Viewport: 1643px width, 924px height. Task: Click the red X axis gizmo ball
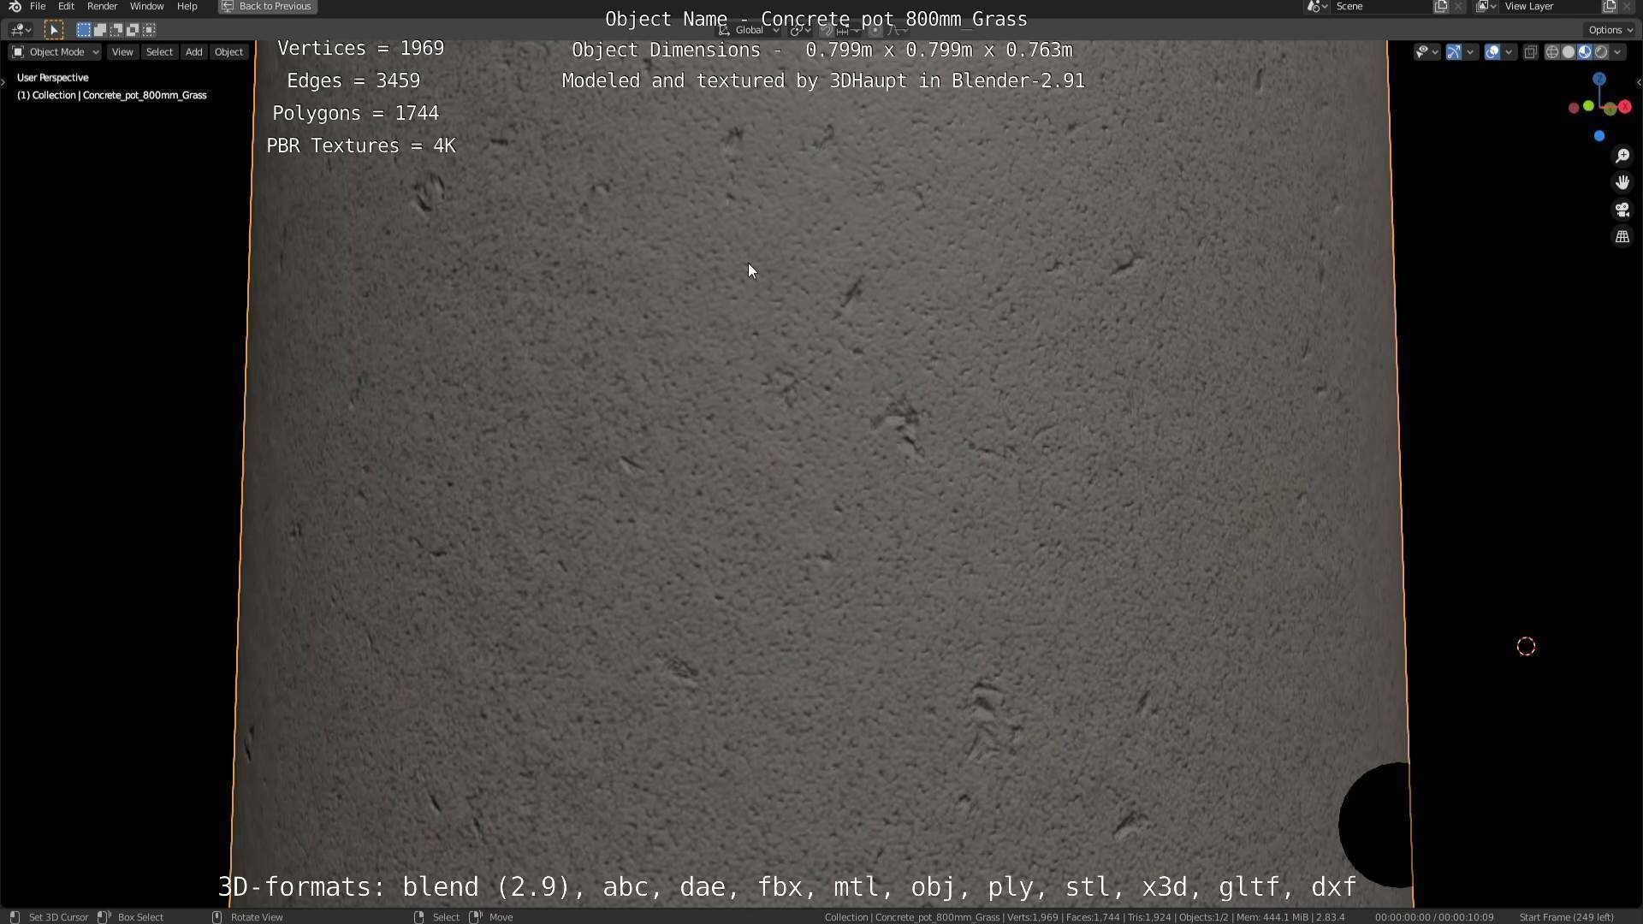1624,107
